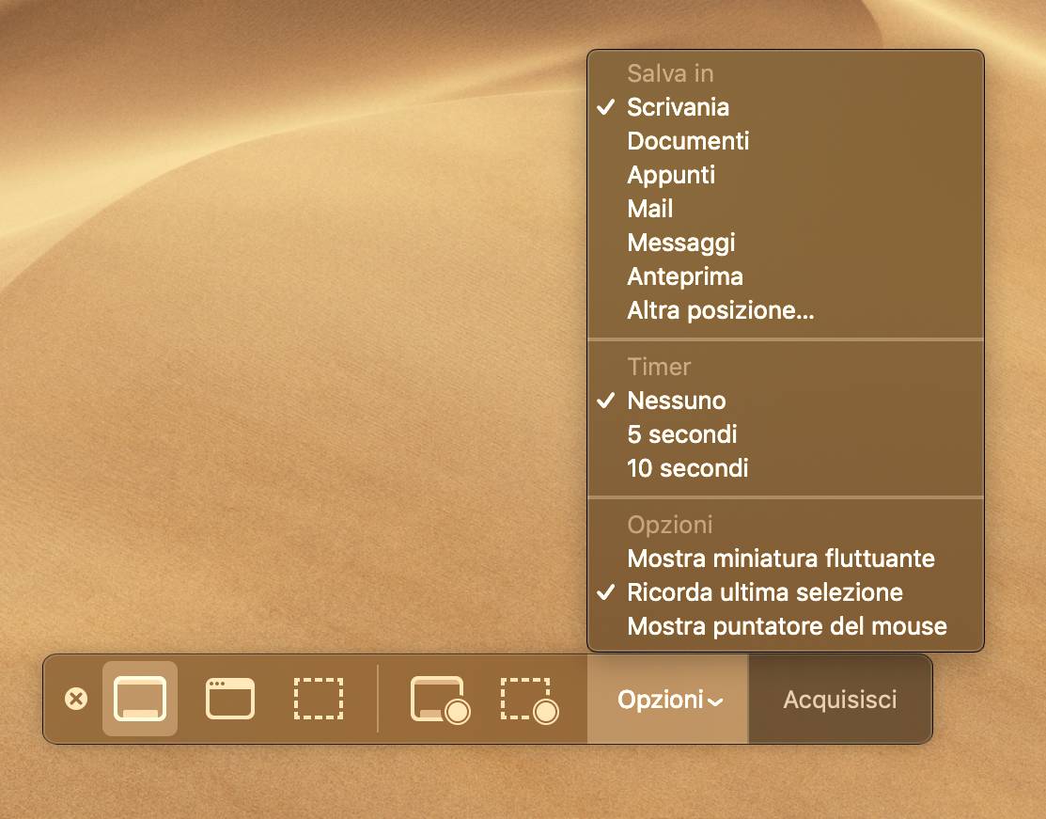The width and height of the screenshot is (1046, 819).
Task: Select Record Selected Portion icon
Action: tap(530, 701)
